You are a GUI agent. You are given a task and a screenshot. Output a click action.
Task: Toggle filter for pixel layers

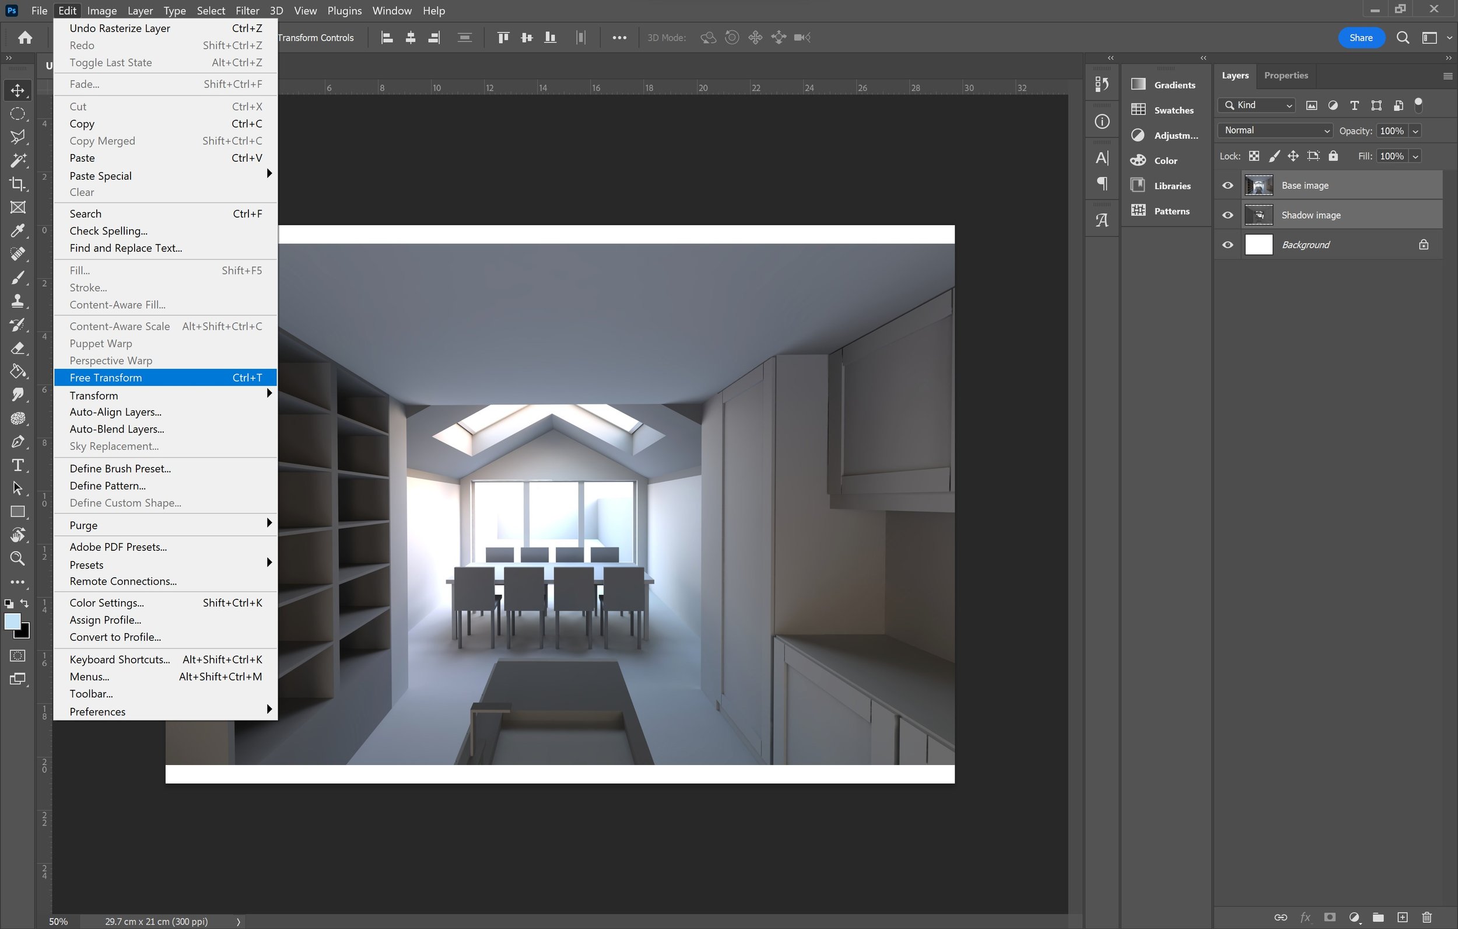pos(1312,106)
